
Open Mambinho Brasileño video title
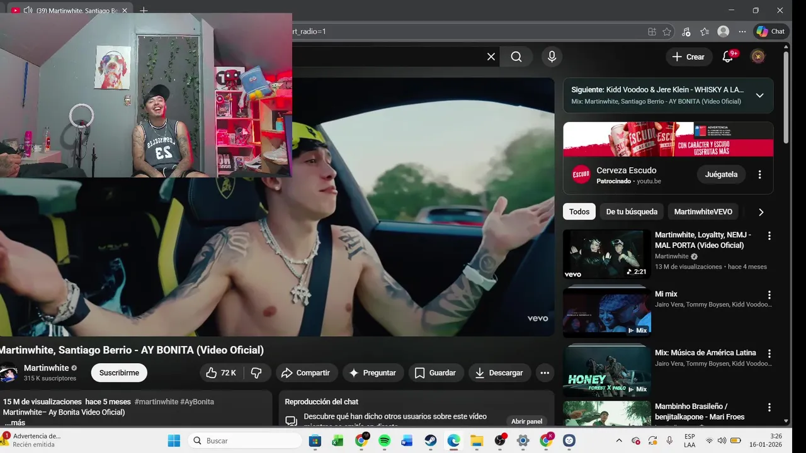point(700,411)
